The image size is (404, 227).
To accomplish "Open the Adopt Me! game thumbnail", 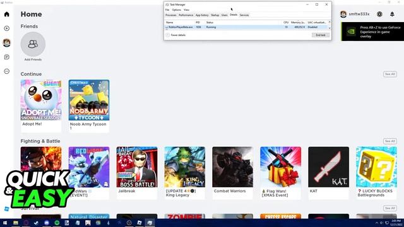I will point(41,100).
